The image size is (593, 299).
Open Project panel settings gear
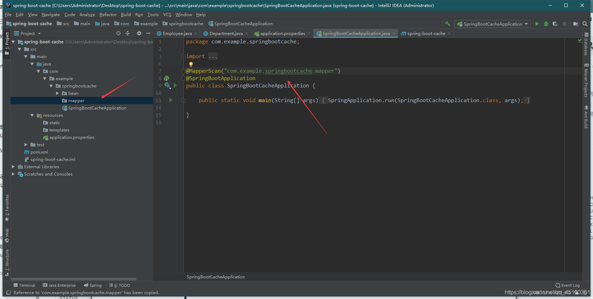(x=139, y=33)
